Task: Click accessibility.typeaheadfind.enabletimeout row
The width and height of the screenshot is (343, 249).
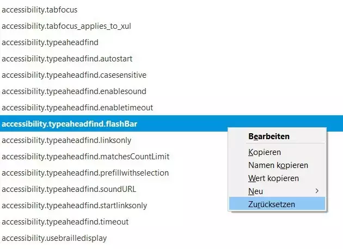Action: click(x=77, y=107)
